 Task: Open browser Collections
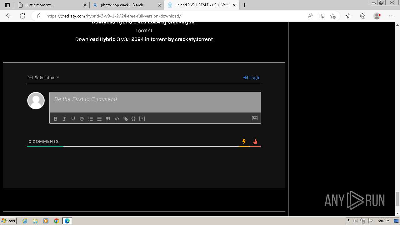pos(362,16)
